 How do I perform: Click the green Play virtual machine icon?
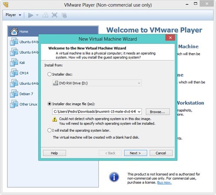point(30,15)
